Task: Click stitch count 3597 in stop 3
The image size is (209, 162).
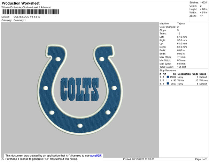Action: (173, 84)
